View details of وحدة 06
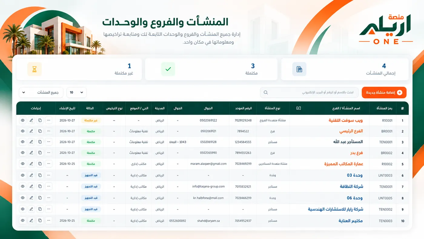The width and height of the screenshot is (424, 239). (23, 198)
